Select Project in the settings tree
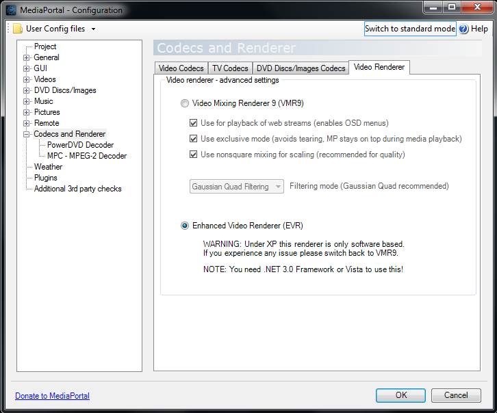 45,46
